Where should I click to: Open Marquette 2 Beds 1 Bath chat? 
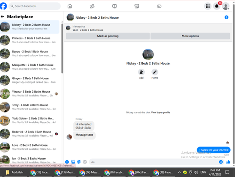click(30, 67)
